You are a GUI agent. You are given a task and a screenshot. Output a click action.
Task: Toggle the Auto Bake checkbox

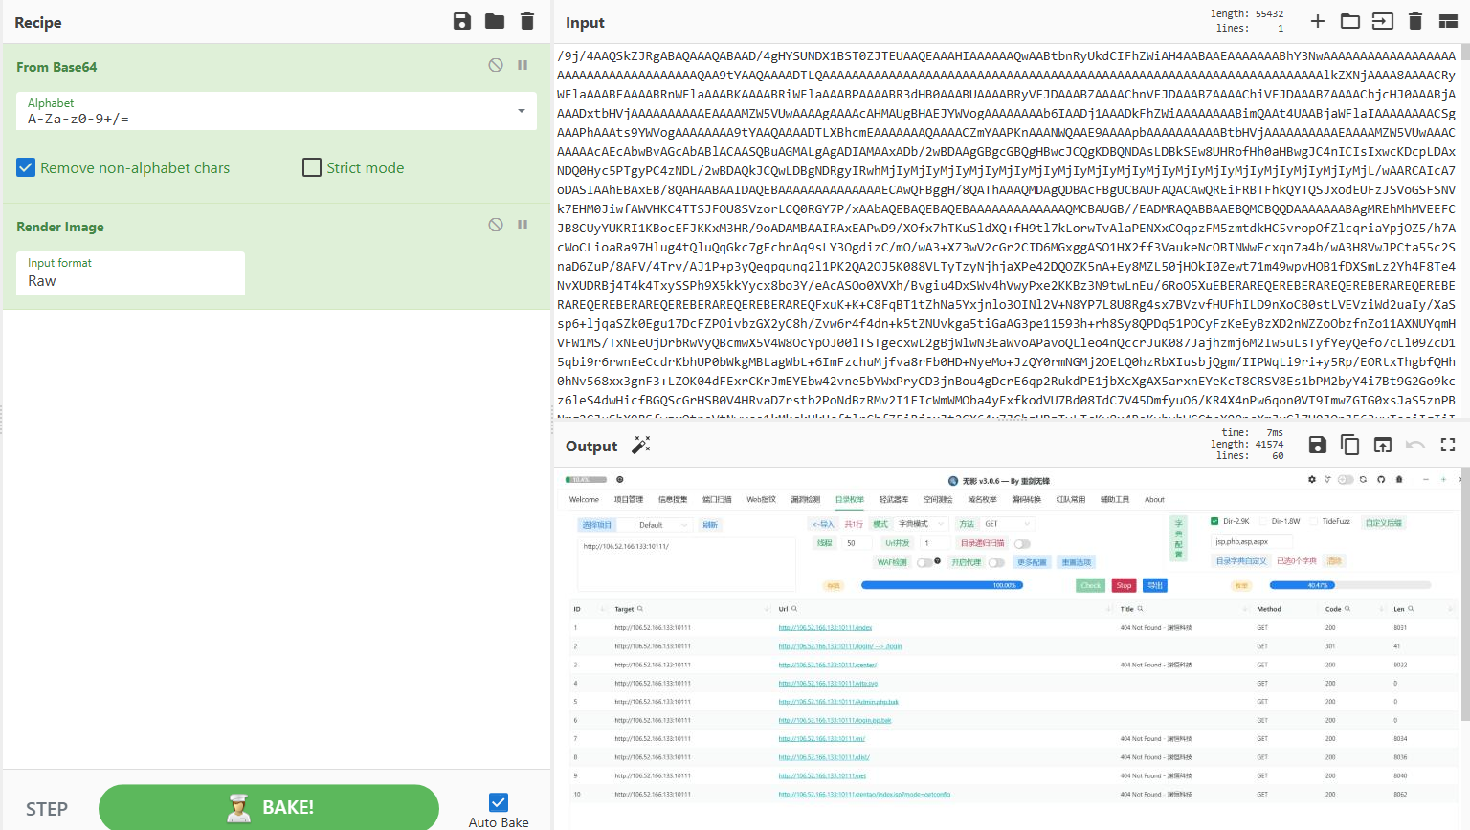[x=499, y=802]
